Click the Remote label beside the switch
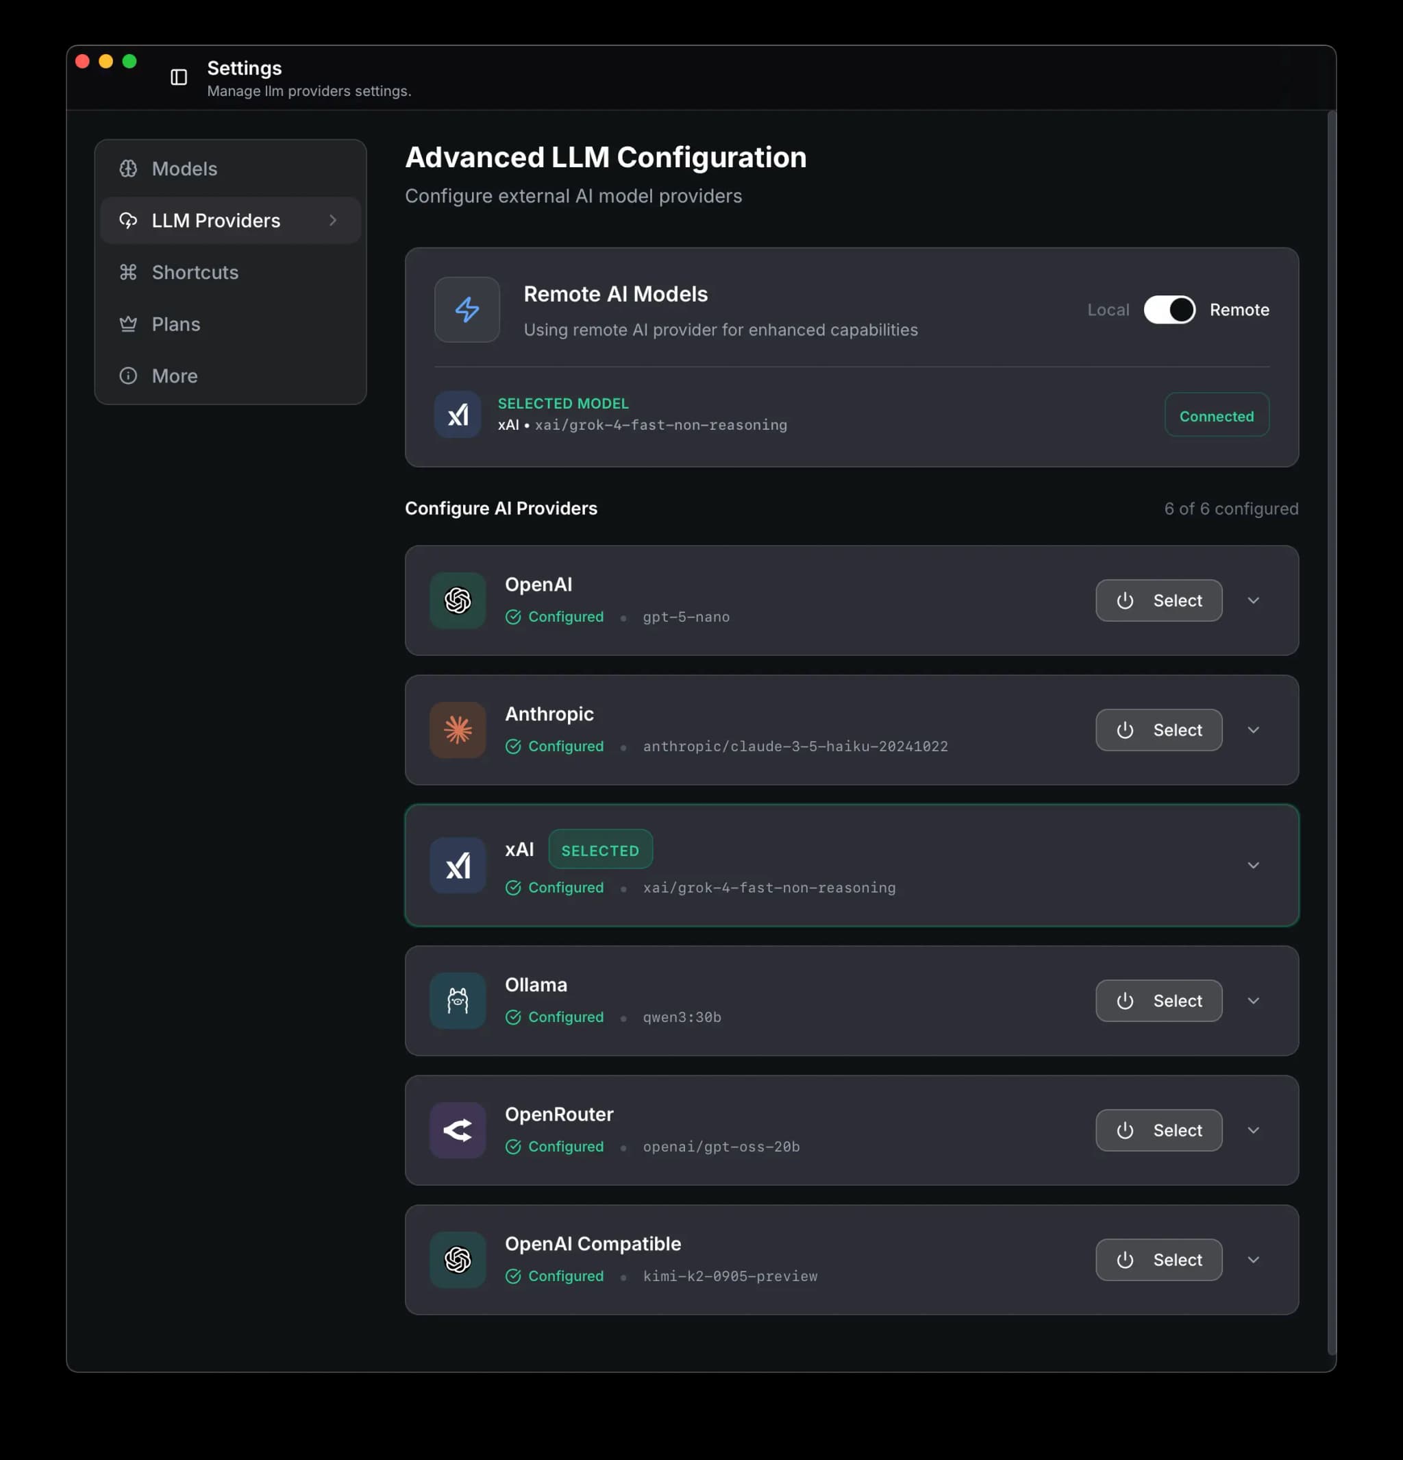The height and width of the screenshot is (1460, 1403). [x=1239, y=310]
